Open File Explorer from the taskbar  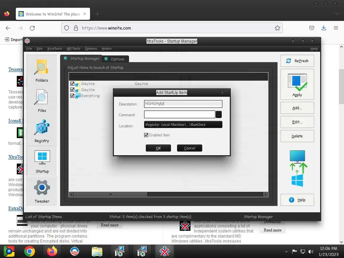97,251
